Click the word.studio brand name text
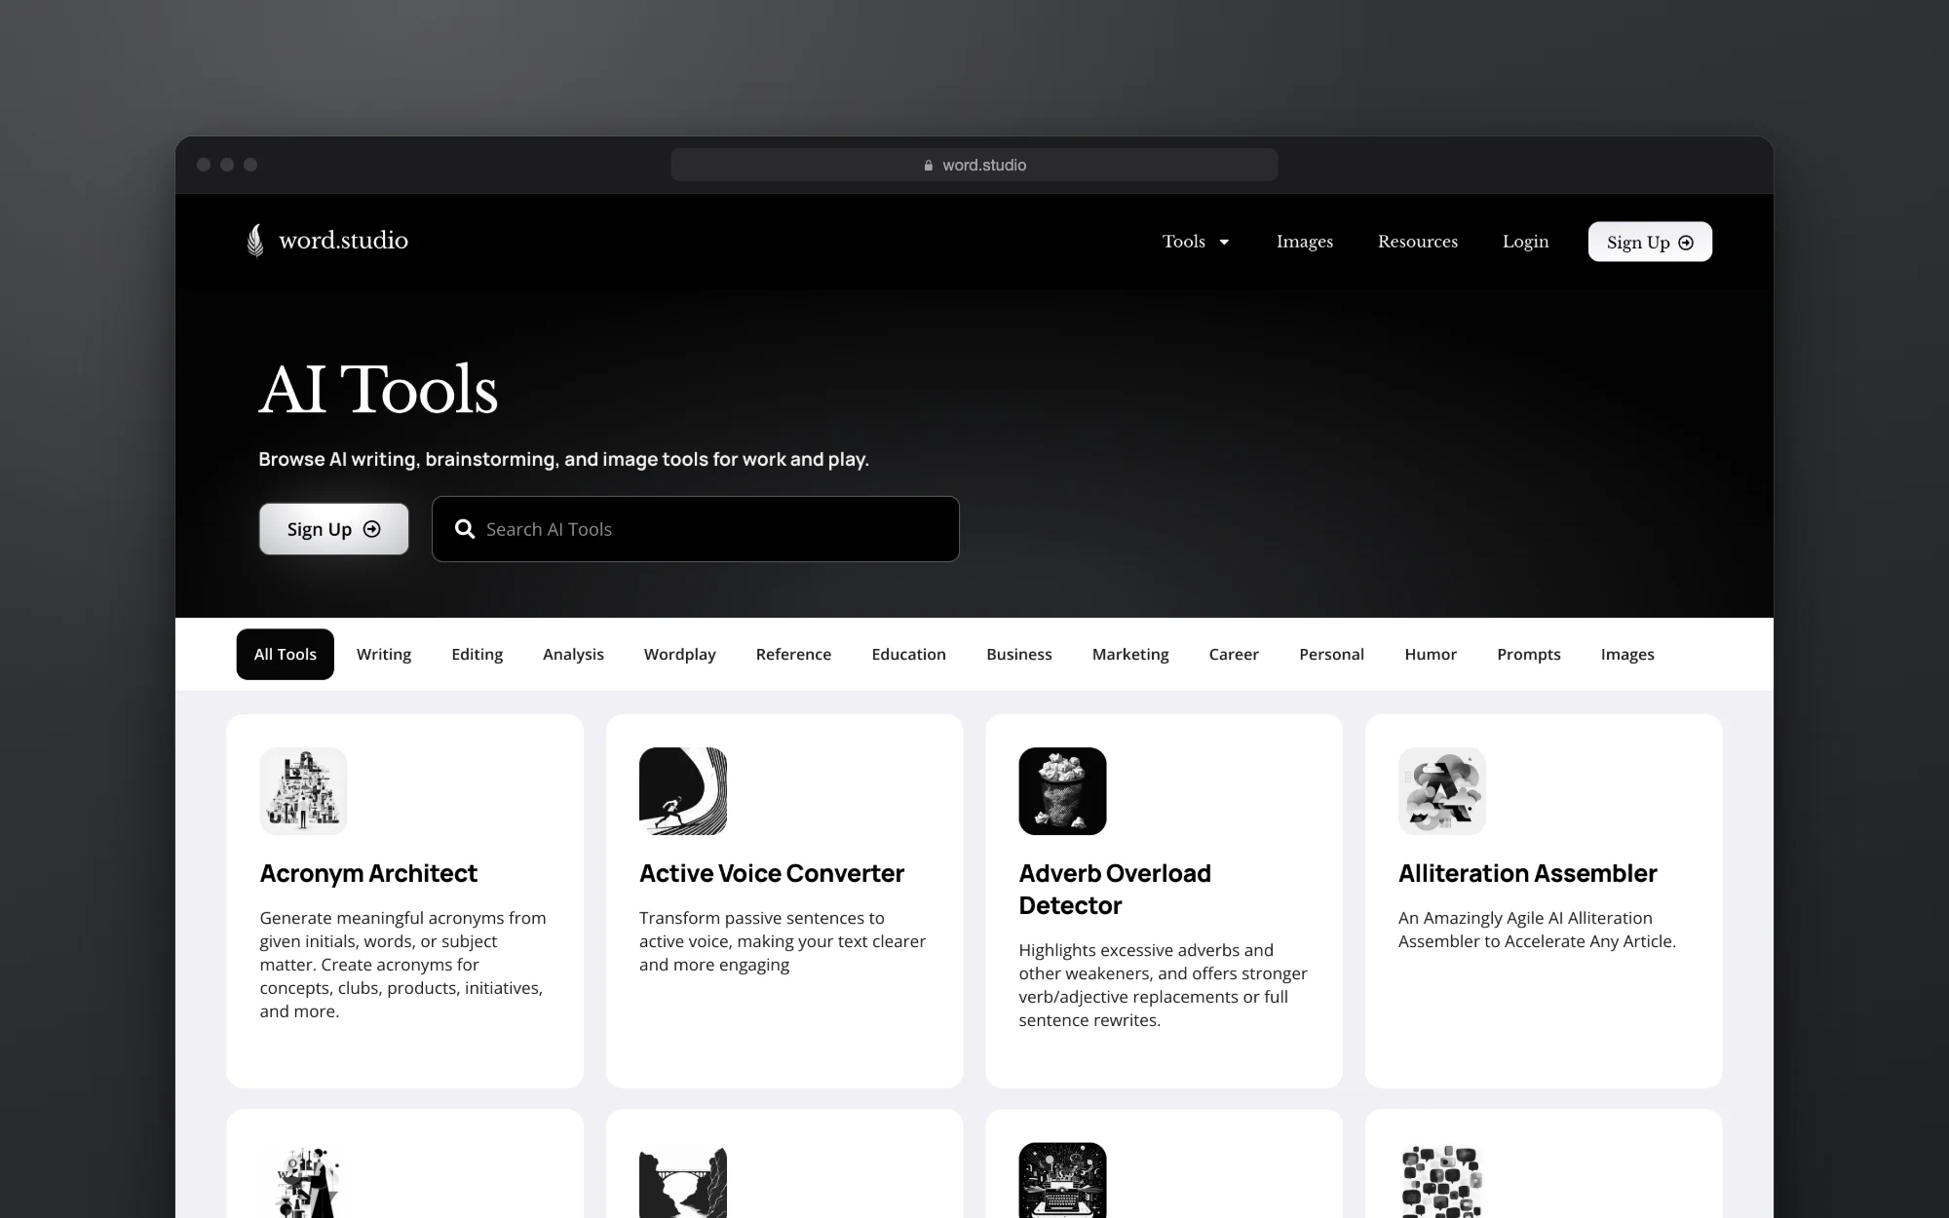The width and height of the screenshot is (1949, 1218). pyautogui.click(x=343, y=241)
